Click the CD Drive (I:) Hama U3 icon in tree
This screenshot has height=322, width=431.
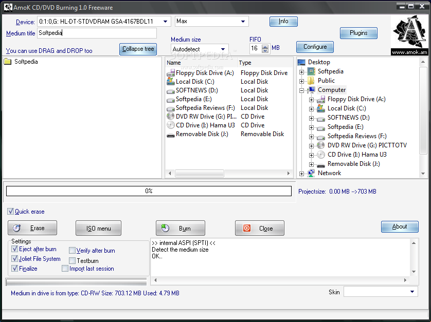321,155
